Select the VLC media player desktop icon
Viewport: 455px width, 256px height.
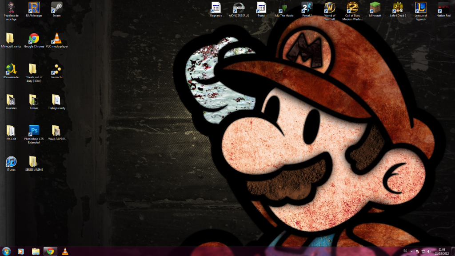(x=57, y=39)
